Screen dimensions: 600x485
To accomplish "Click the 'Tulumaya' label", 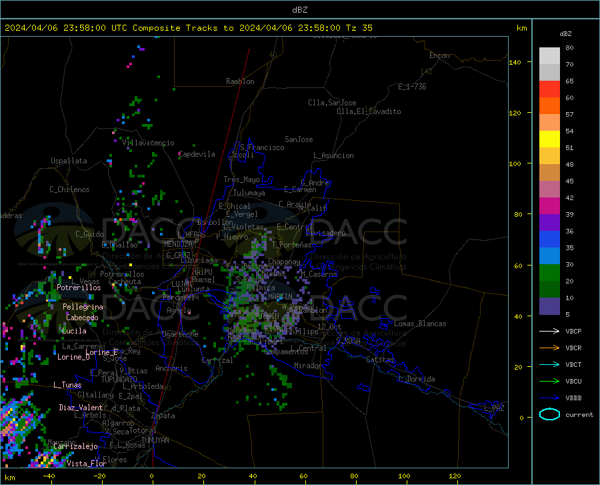I will (x=249, y=193).
